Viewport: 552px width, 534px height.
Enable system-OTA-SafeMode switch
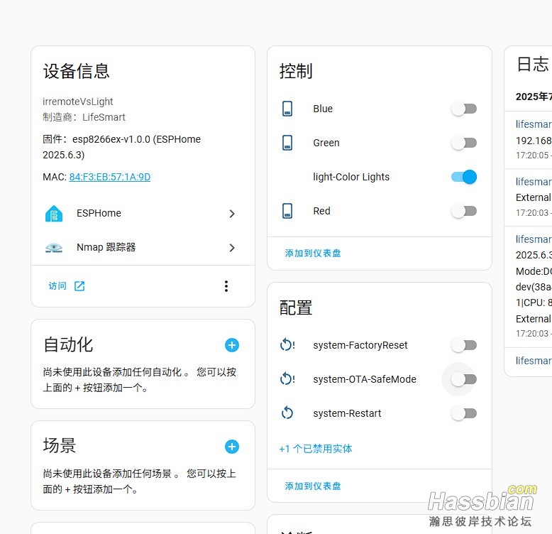click(464, 379)
